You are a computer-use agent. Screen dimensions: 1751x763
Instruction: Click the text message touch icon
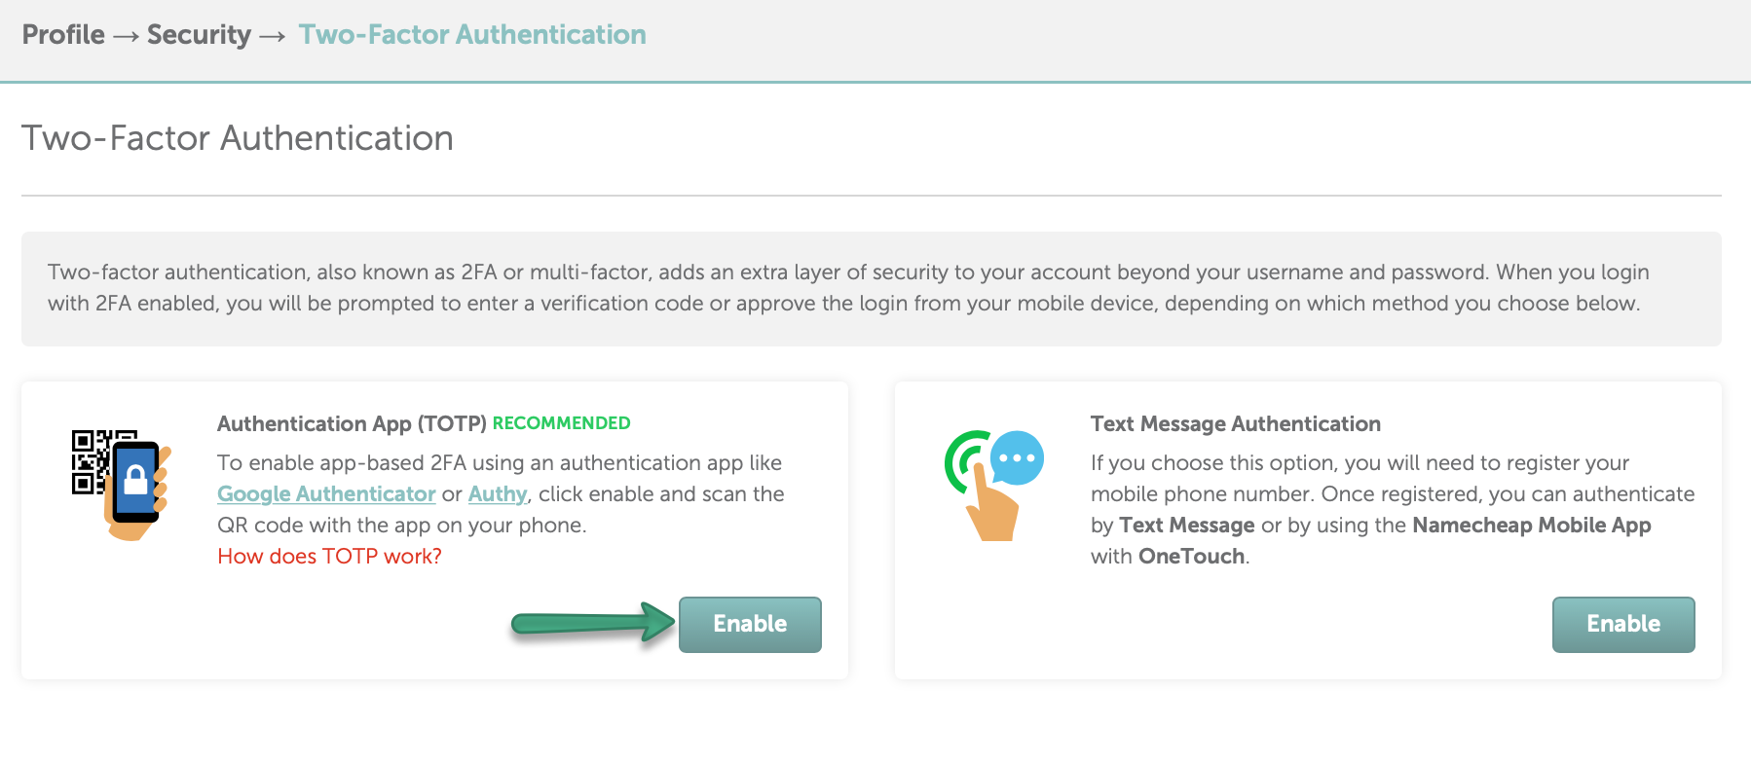click(994, 485)
